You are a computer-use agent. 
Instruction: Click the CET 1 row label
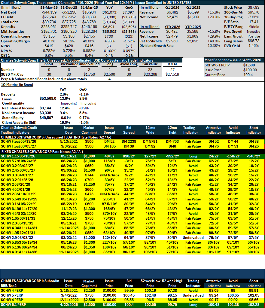[5, 56]
